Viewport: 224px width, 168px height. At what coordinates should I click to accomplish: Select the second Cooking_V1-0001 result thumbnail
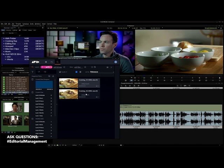69,94
